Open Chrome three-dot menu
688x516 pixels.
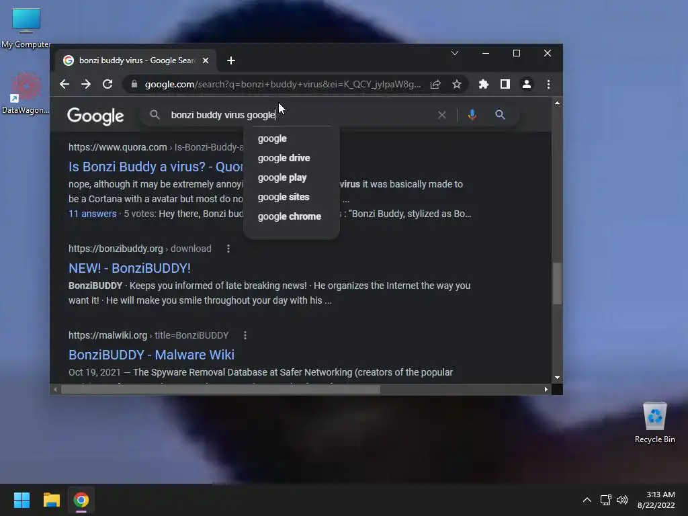548,84
